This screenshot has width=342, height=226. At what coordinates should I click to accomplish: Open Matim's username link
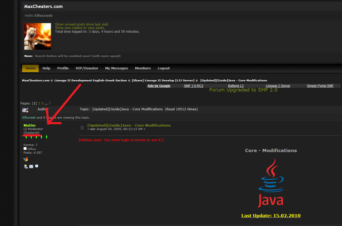point(29,125)
